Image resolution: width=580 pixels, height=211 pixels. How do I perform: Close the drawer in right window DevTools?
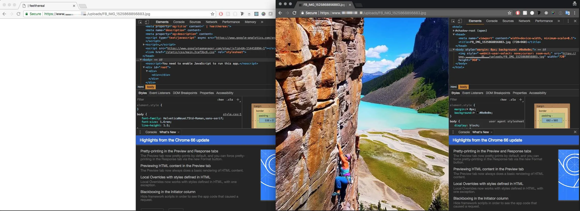click(x=575, y=132)
